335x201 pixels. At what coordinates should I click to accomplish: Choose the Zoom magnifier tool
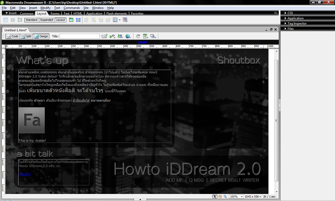click(x=225, y=197)
